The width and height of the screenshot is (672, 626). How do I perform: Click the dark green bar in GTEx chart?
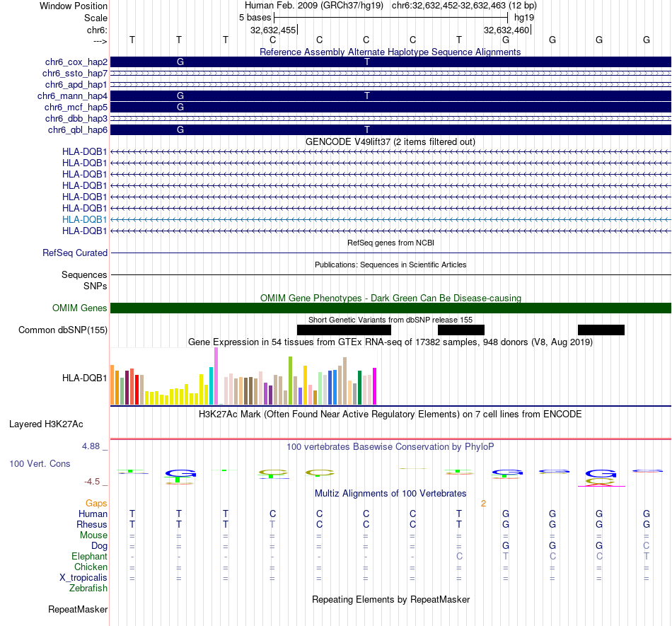[359, 388]
